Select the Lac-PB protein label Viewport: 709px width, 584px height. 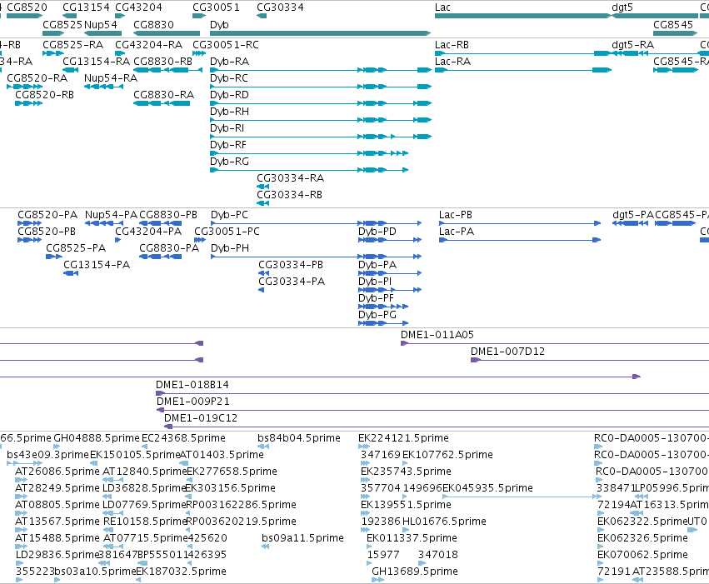[456, 215]
